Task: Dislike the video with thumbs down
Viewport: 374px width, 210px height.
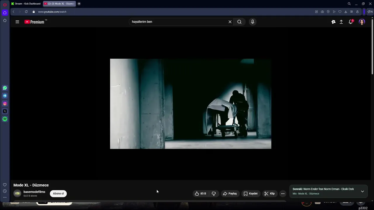Action: (214, 193)
